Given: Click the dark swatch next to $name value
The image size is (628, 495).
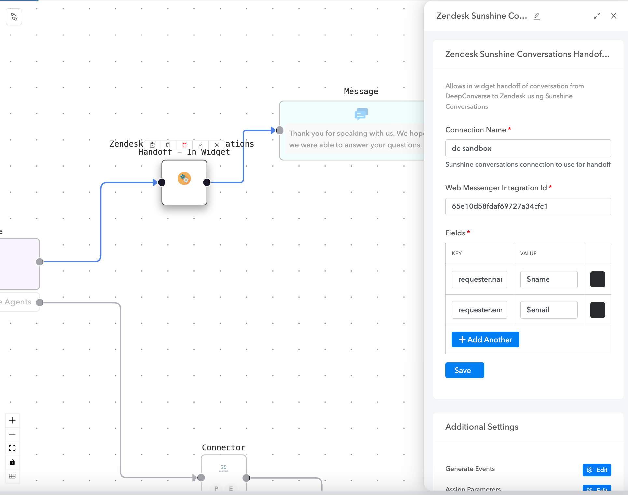Looking at the screenshot, I should [x=597, y=279].
